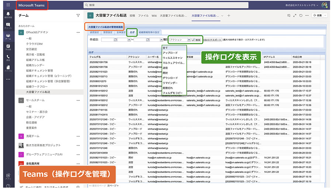Show more apps ellipsis in sidebar

[8, 79]
